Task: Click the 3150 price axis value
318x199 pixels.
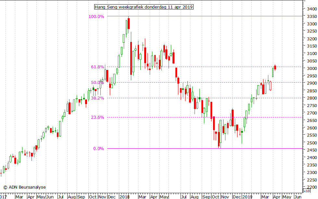Action: tap(312, 46)
